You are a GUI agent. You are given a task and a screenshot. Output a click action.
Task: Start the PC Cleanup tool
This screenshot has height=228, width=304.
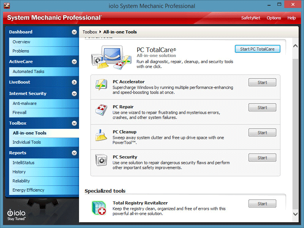click(262, 133)
